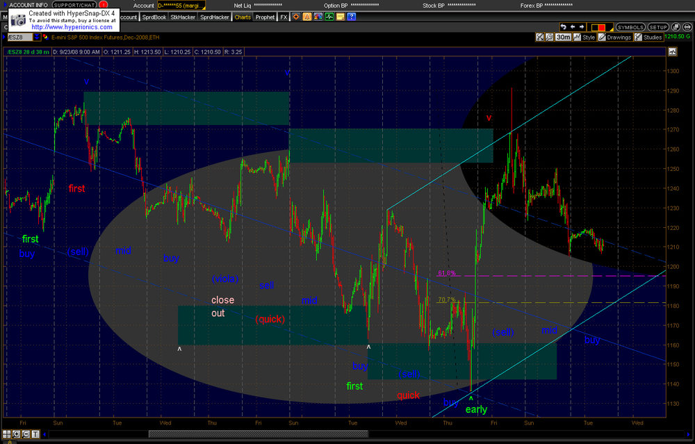Switch to the SprdBook tab
The width and height of the screenshot is (695, 444).
154,17
